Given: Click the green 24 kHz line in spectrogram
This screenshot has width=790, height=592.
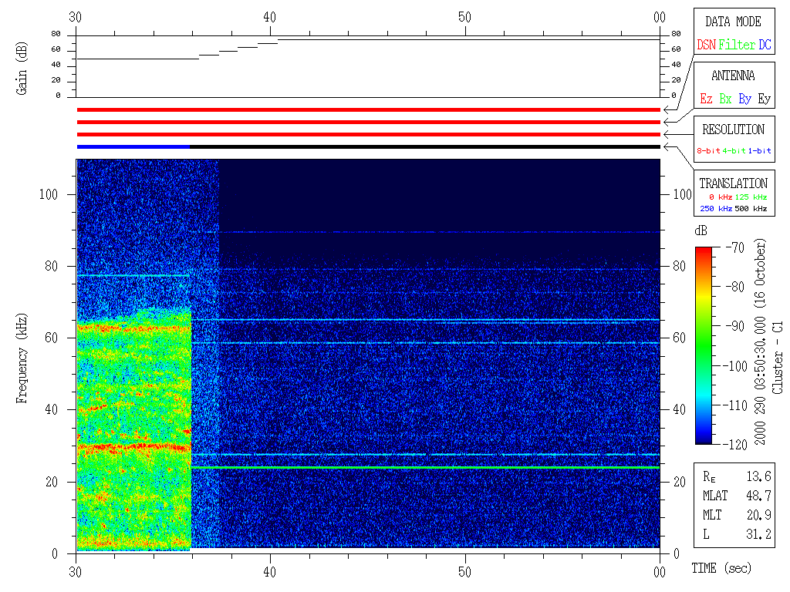Looking at the screenshot, I should [424, 467].
